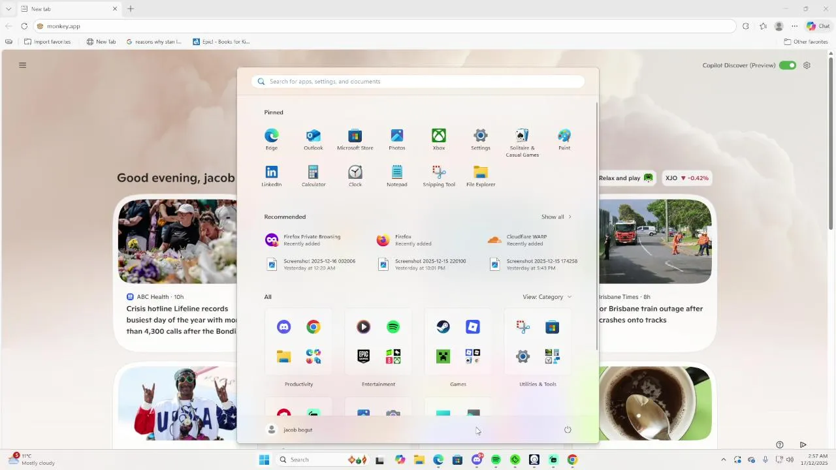Open Settings from the pinned apps

coord(481,139)
